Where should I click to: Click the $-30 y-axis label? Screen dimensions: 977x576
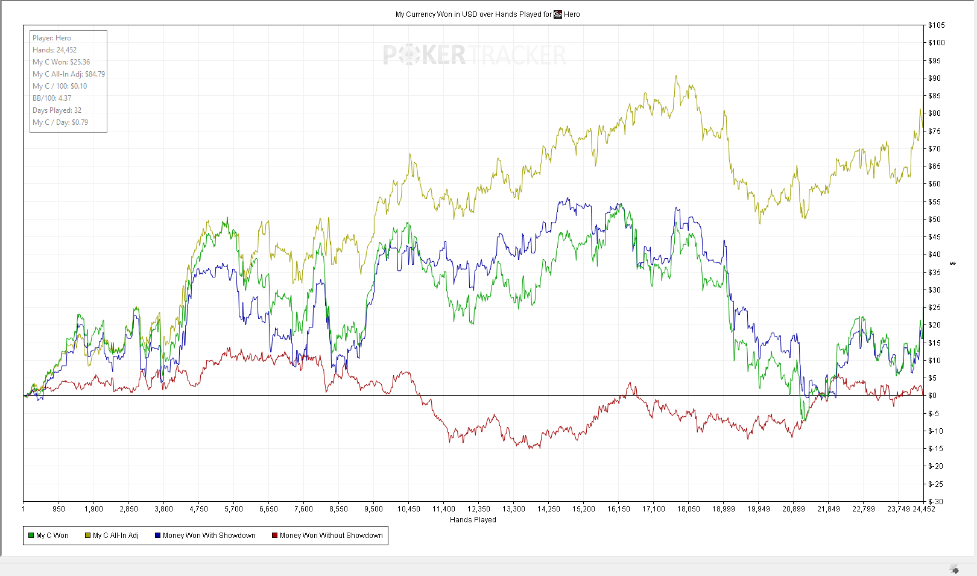[935, 502]
